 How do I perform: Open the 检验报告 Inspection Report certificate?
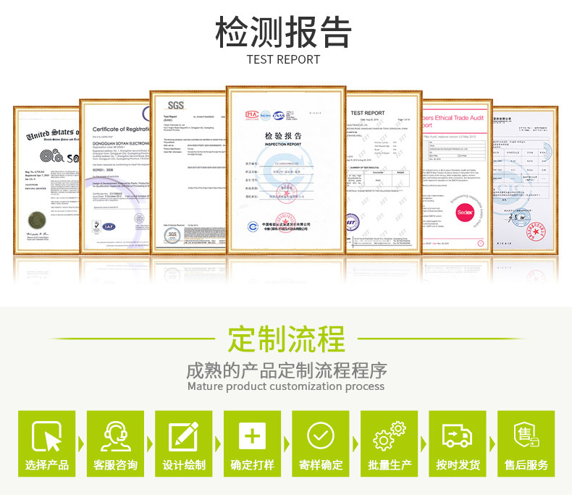[286, 170]
